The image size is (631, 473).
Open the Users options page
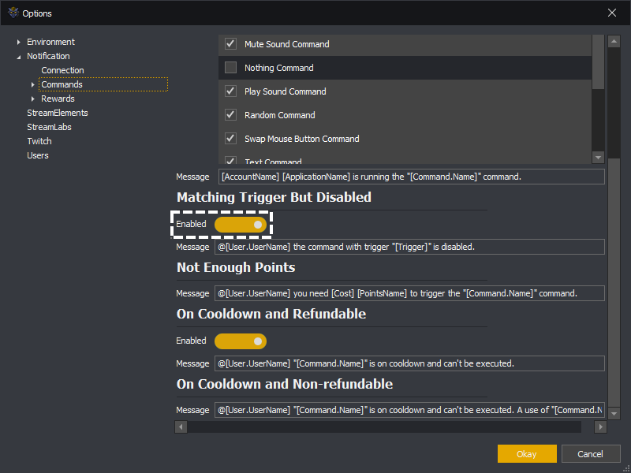point(37,155)
